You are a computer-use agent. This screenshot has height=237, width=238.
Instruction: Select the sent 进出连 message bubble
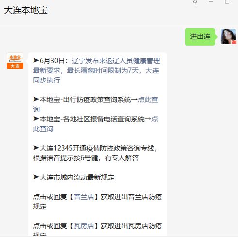coord(200,37)
